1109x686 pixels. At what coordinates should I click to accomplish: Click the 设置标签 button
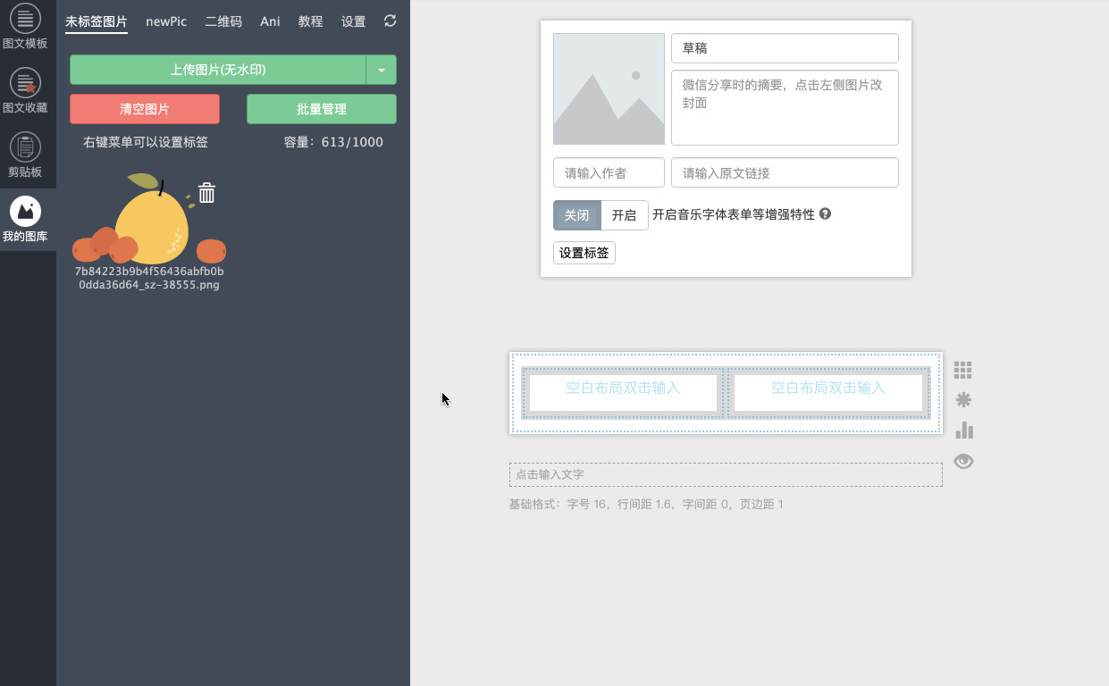click(584, 253)
